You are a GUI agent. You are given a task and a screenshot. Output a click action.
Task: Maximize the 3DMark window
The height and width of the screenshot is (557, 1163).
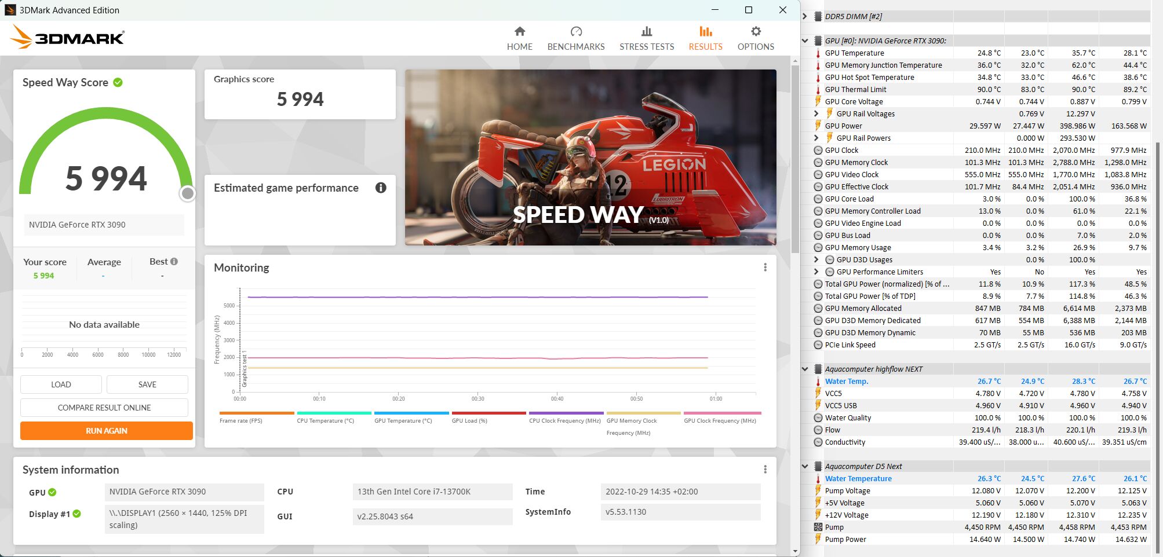[748, 10]
